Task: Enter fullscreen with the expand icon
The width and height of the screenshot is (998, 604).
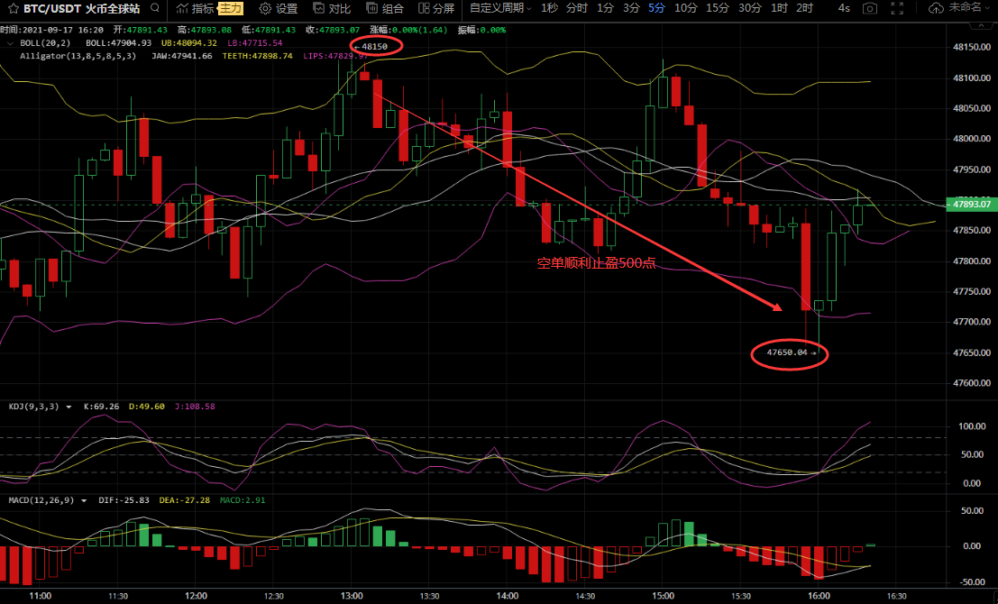Action: 897,8
